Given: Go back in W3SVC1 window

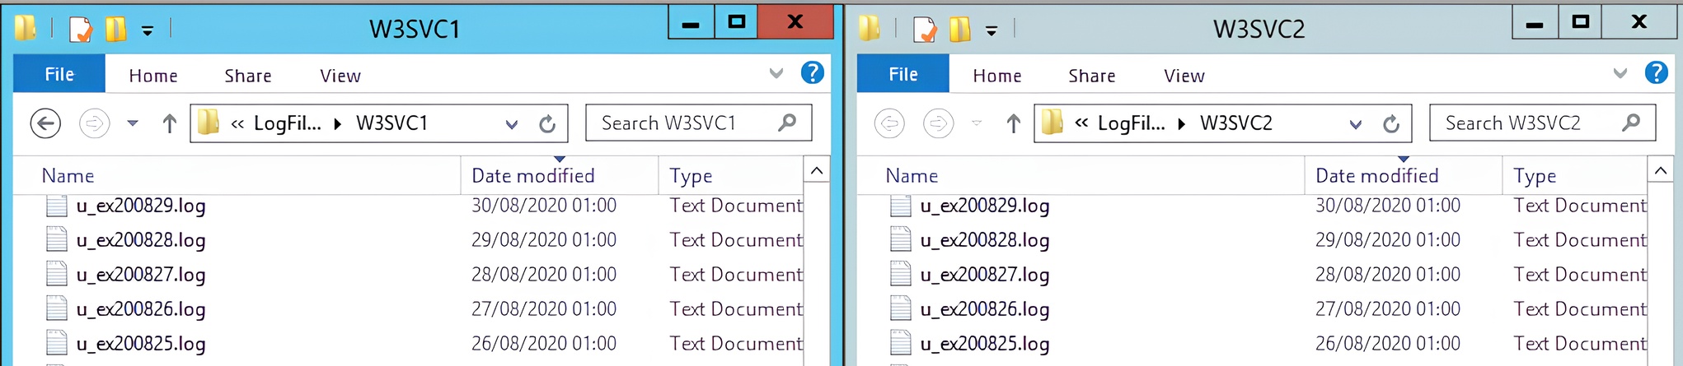Looking at the screenshot, I should point(45,123).
